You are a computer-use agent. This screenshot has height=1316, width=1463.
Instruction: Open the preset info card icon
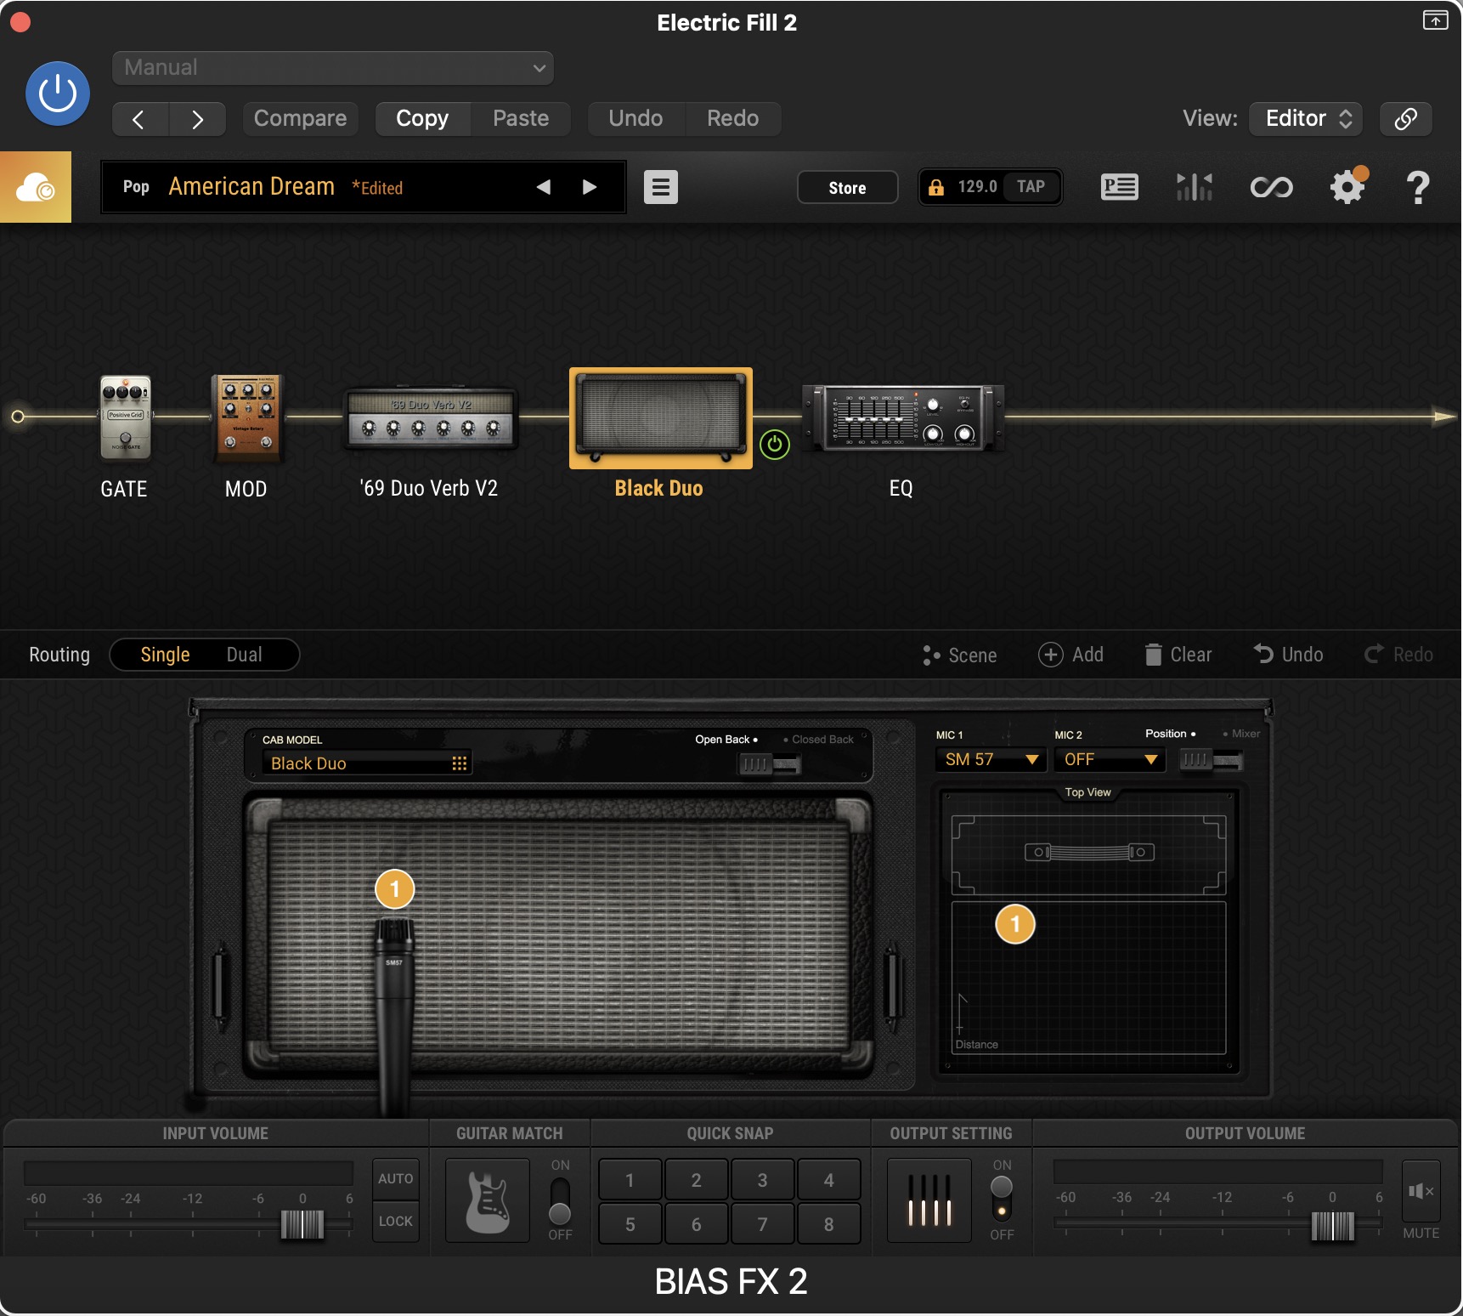tap(1120, 187)
